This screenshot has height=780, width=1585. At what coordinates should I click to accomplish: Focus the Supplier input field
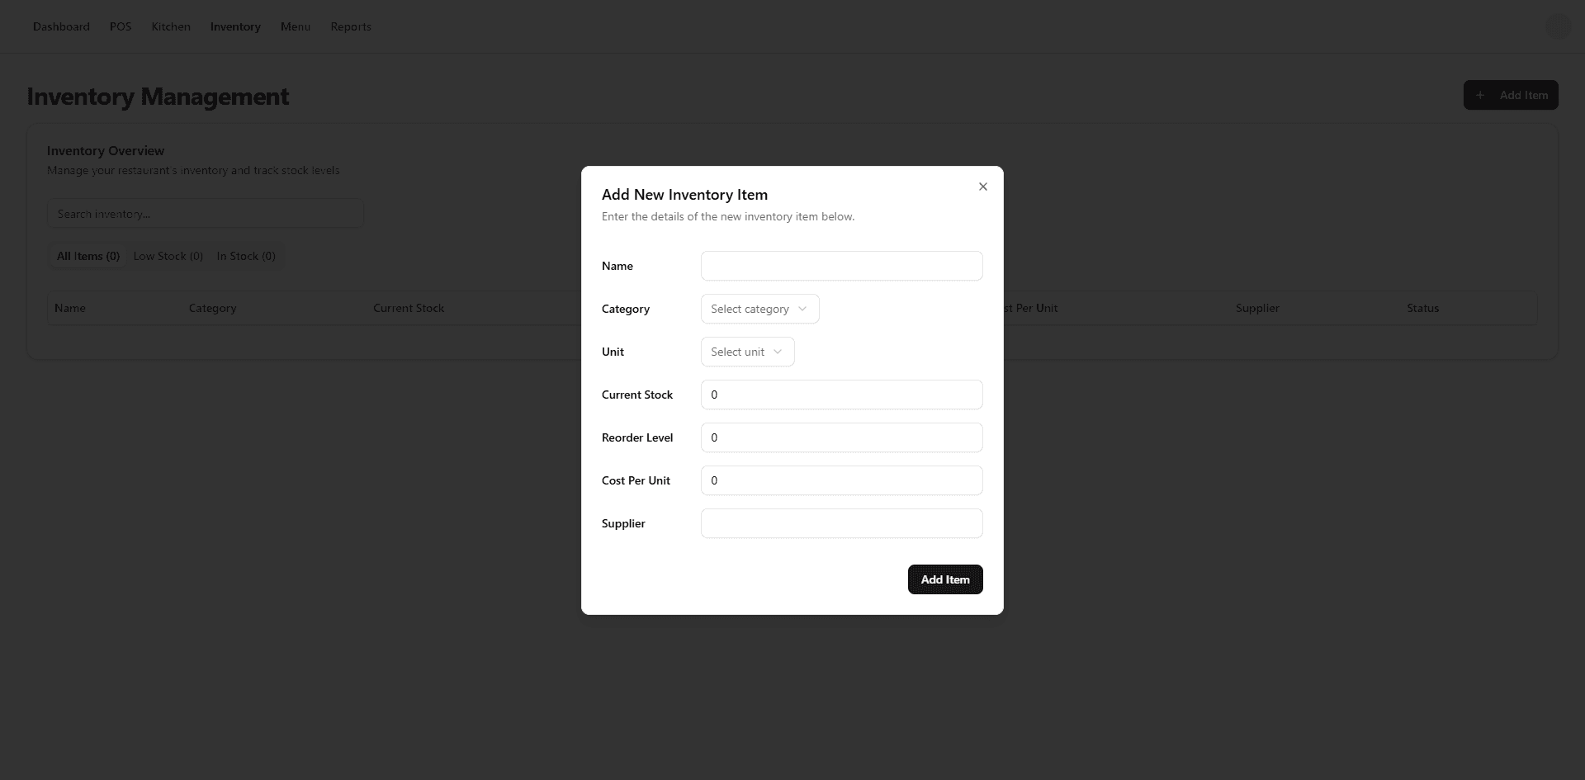click(841, 523)
